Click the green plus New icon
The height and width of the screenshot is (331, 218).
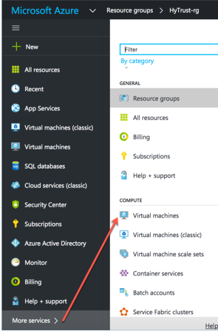coord(16,46)
